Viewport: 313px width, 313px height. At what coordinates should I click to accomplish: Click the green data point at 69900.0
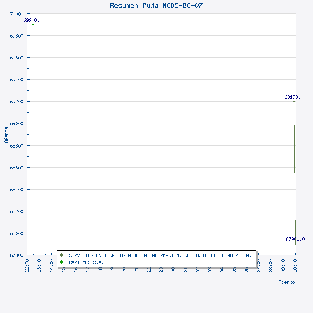[x=33, y=25]
